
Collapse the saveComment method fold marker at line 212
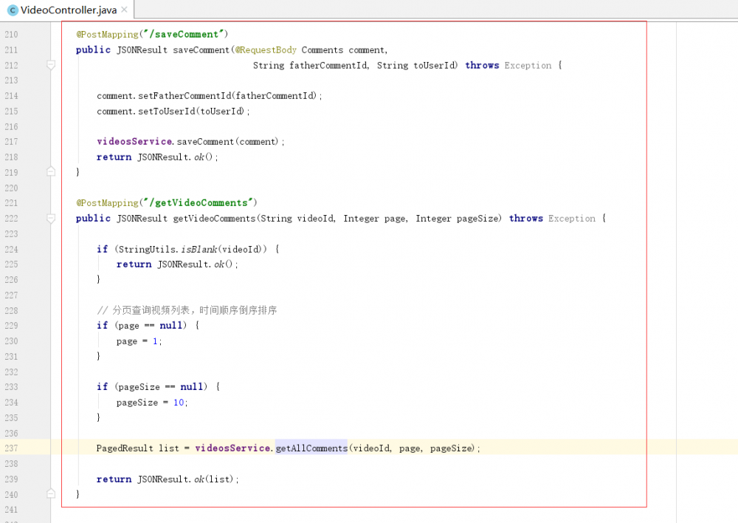click(51, 65)
